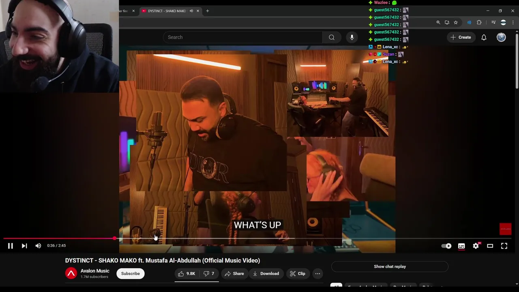Image resolution: width=519 pixels, height=292 pixels.
Task: Click the magnifier search button
Action: [x=332, y=37]
